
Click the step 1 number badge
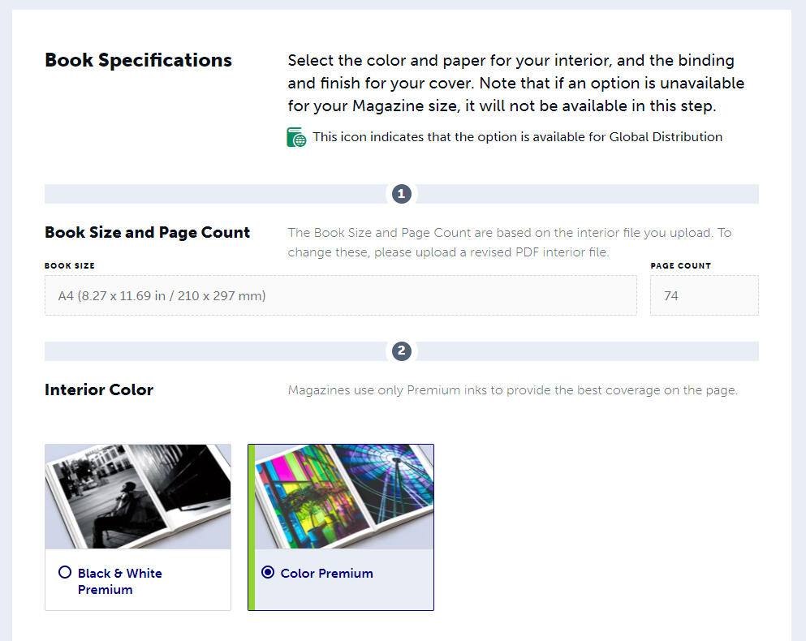point(401,194)
